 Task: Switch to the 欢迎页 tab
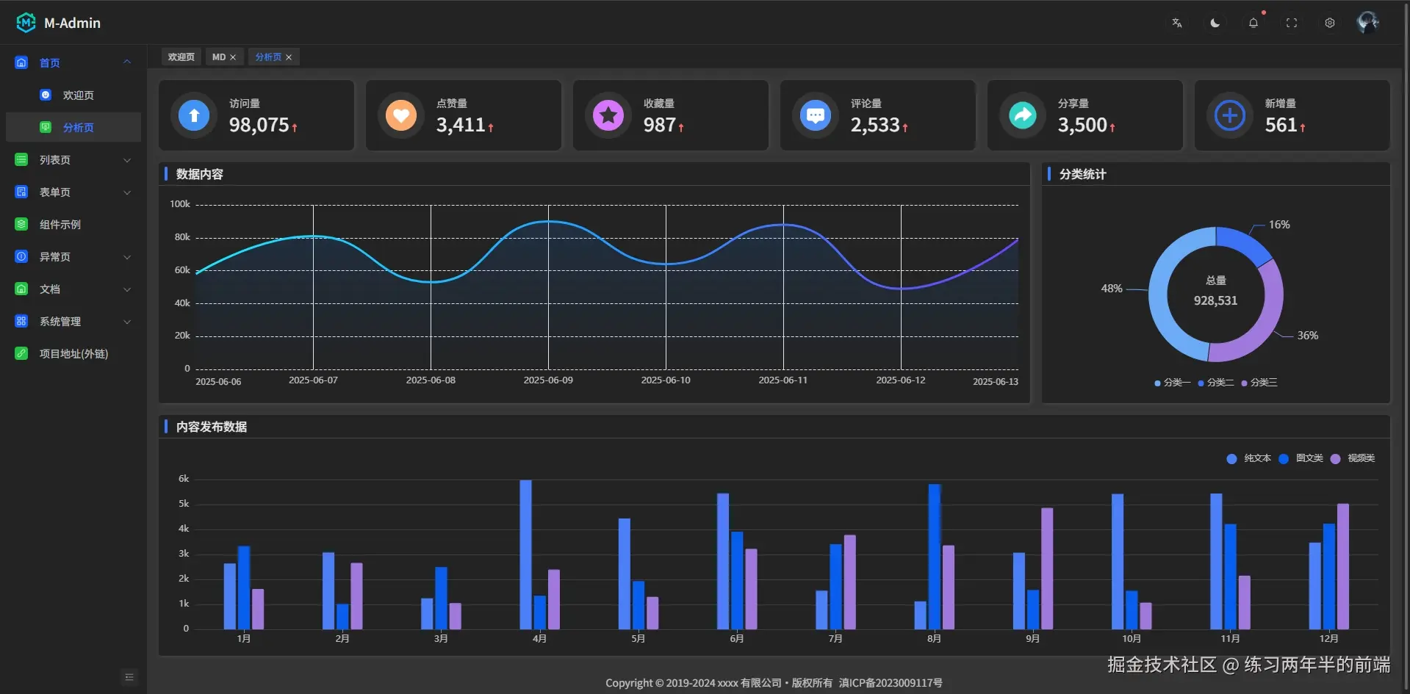click(181, 57)
